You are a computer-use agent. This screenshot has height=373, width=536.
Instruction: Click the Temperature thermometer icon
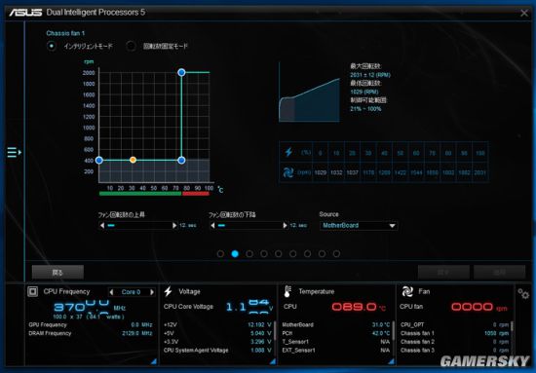pos(287,291)
